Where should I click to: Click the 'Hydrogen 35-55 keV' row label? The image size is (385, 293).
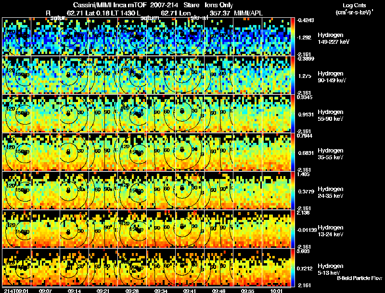click(330, 154)
